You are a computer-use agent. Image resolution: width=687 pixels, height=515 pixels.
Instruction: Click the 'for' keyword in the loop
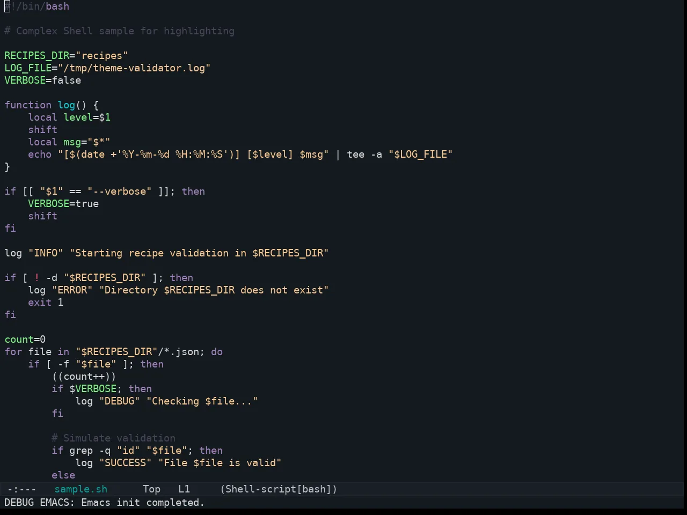coord(13,352)
